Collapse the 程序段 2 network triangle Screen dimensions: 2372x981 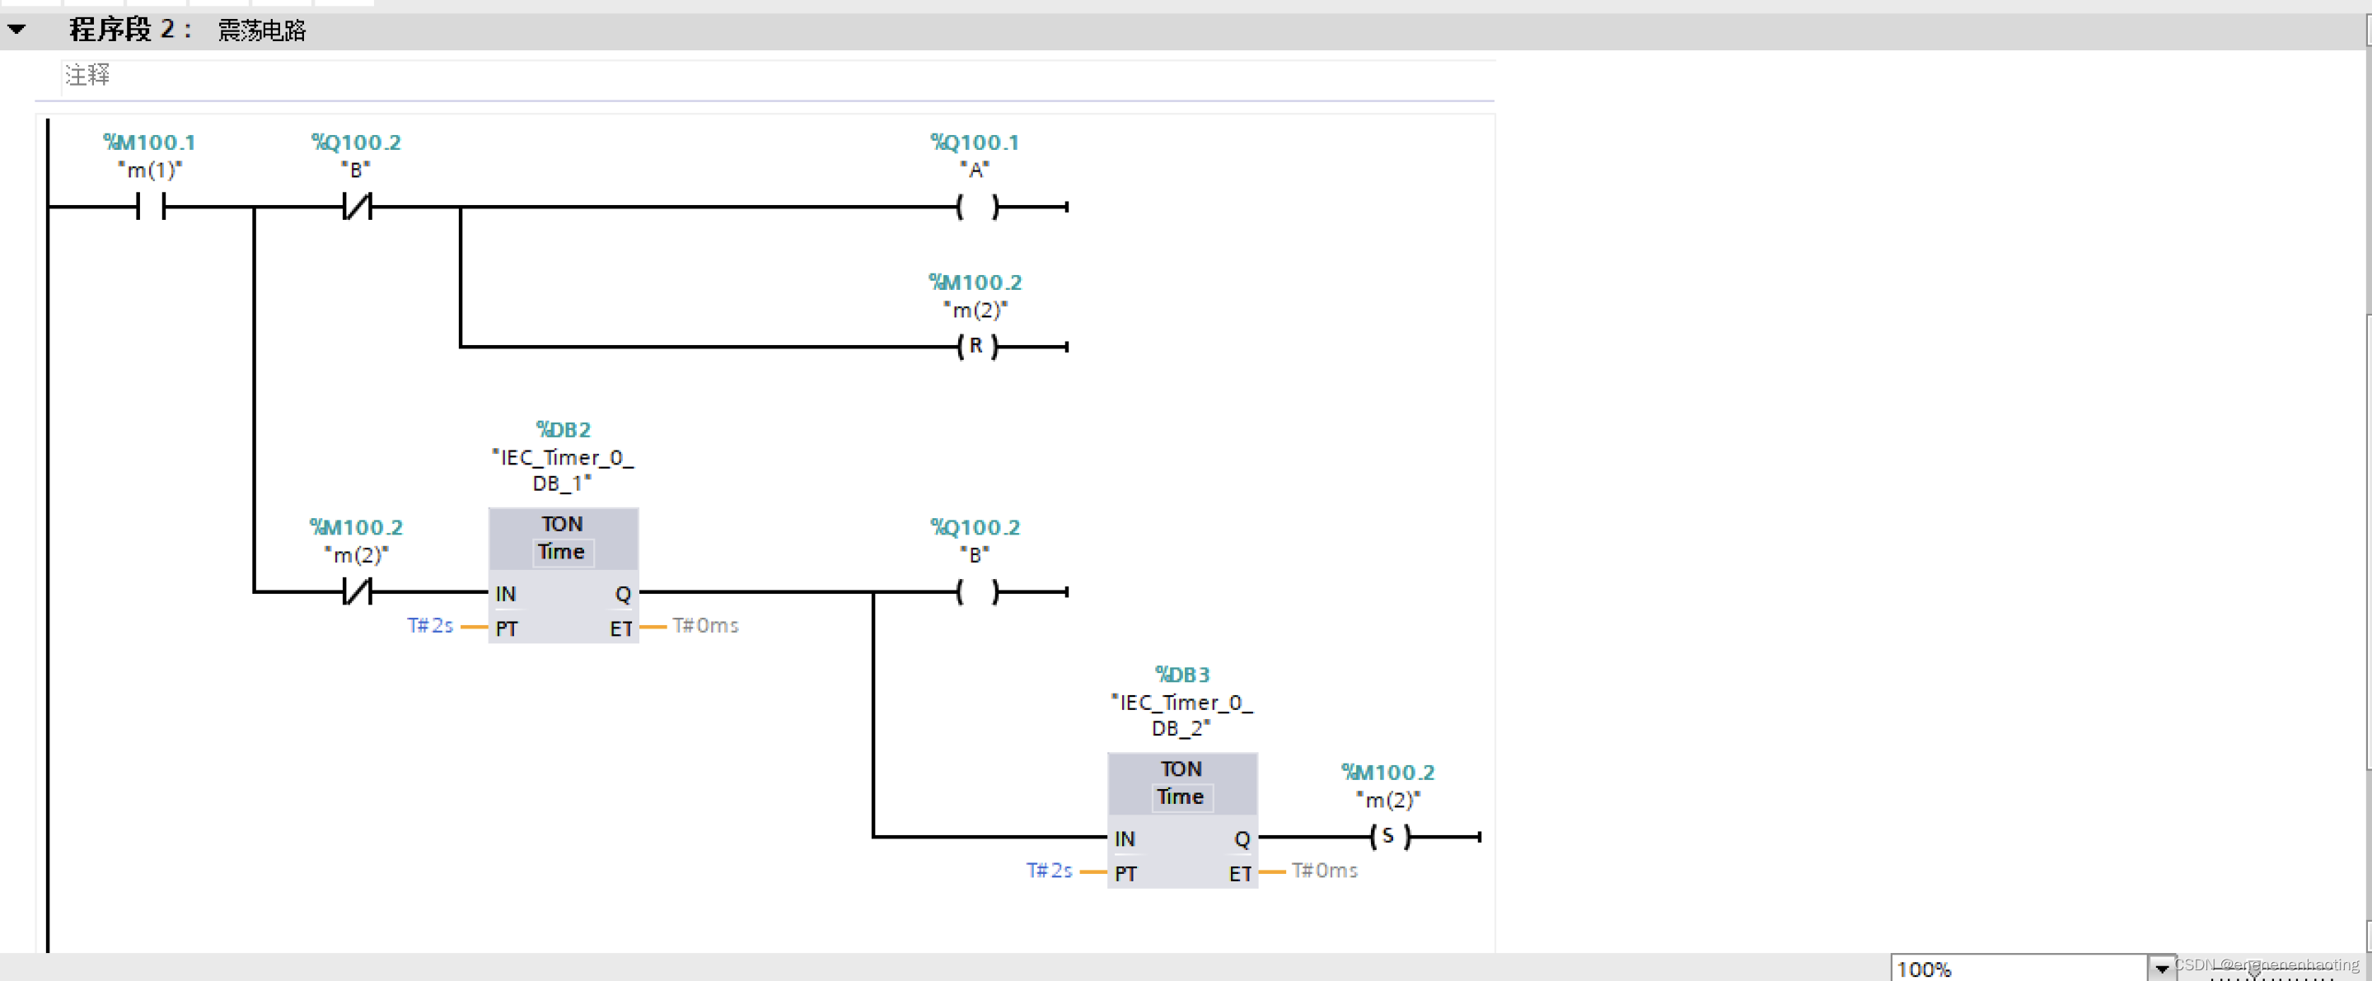(16, 30)
